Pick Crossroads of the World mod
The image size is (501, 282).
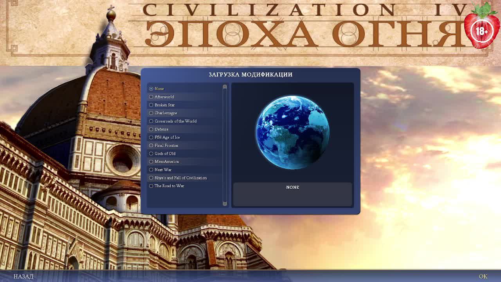click(x=173, y=121)
